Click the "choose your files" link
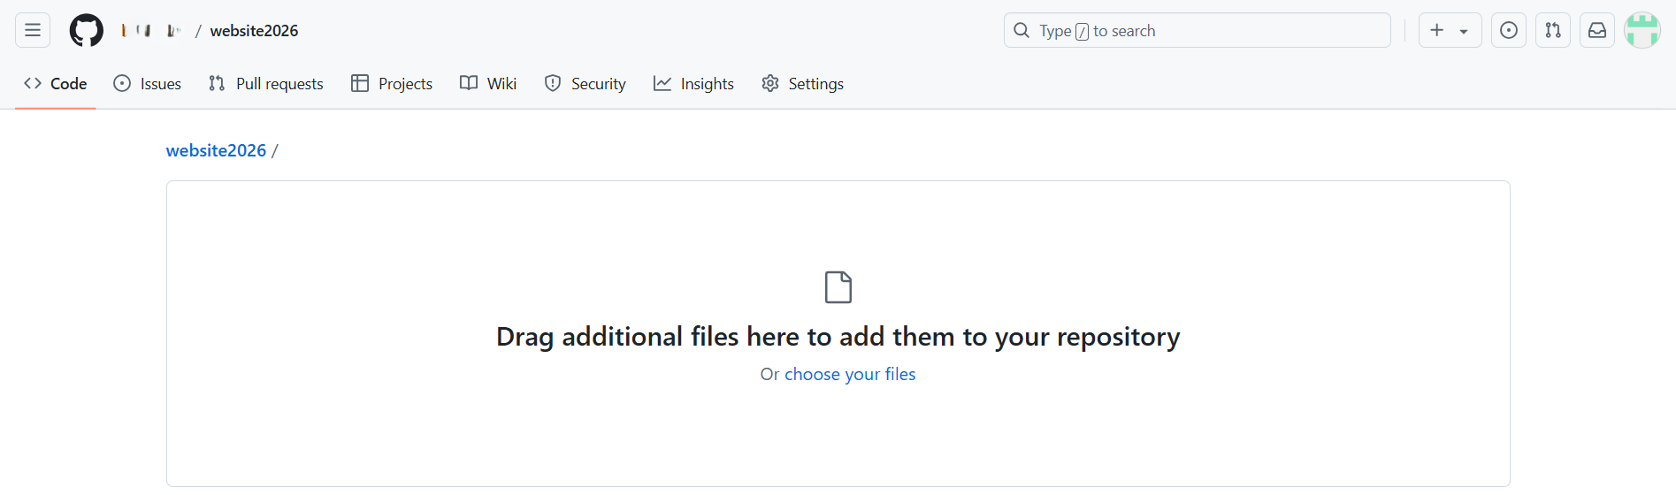Image resolution: width=1676 pixels, height=495 pixels. (850, 374)
